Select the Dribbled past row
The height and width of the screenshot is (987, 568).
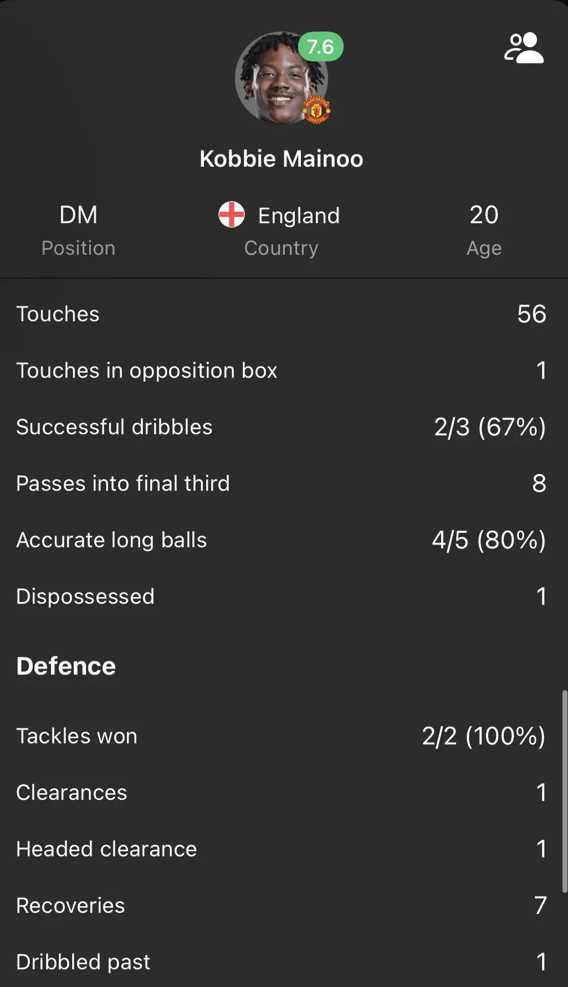coord(284,962)
